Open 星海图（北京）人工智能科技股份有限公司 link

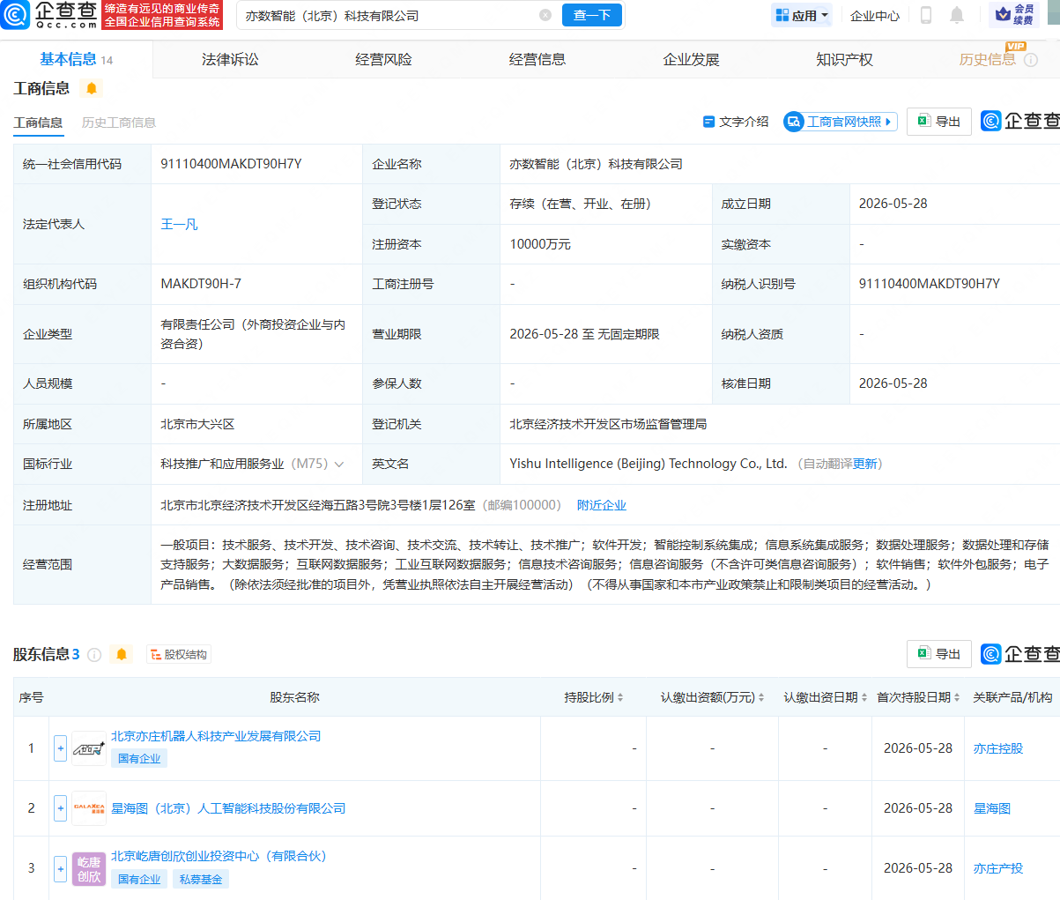(228, 808)
